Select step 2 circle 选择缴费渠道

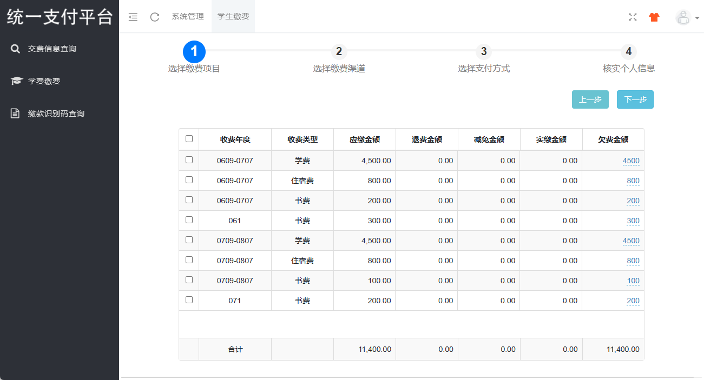pos(339,51)
